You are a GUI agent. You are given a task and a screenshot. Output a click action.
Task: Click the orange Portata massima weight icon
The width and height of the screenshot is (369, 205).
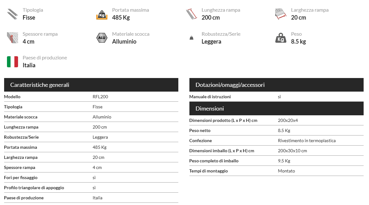(x=102, y=15)
